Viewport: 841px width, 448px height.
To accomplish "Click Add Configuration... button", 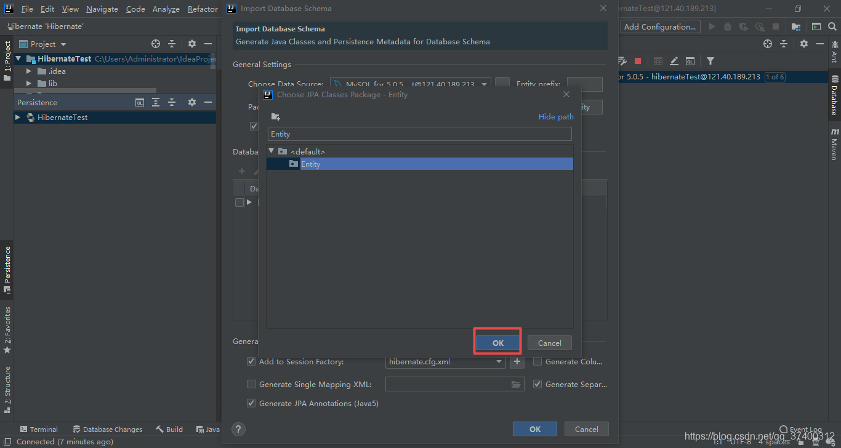I will pos(660,26).
